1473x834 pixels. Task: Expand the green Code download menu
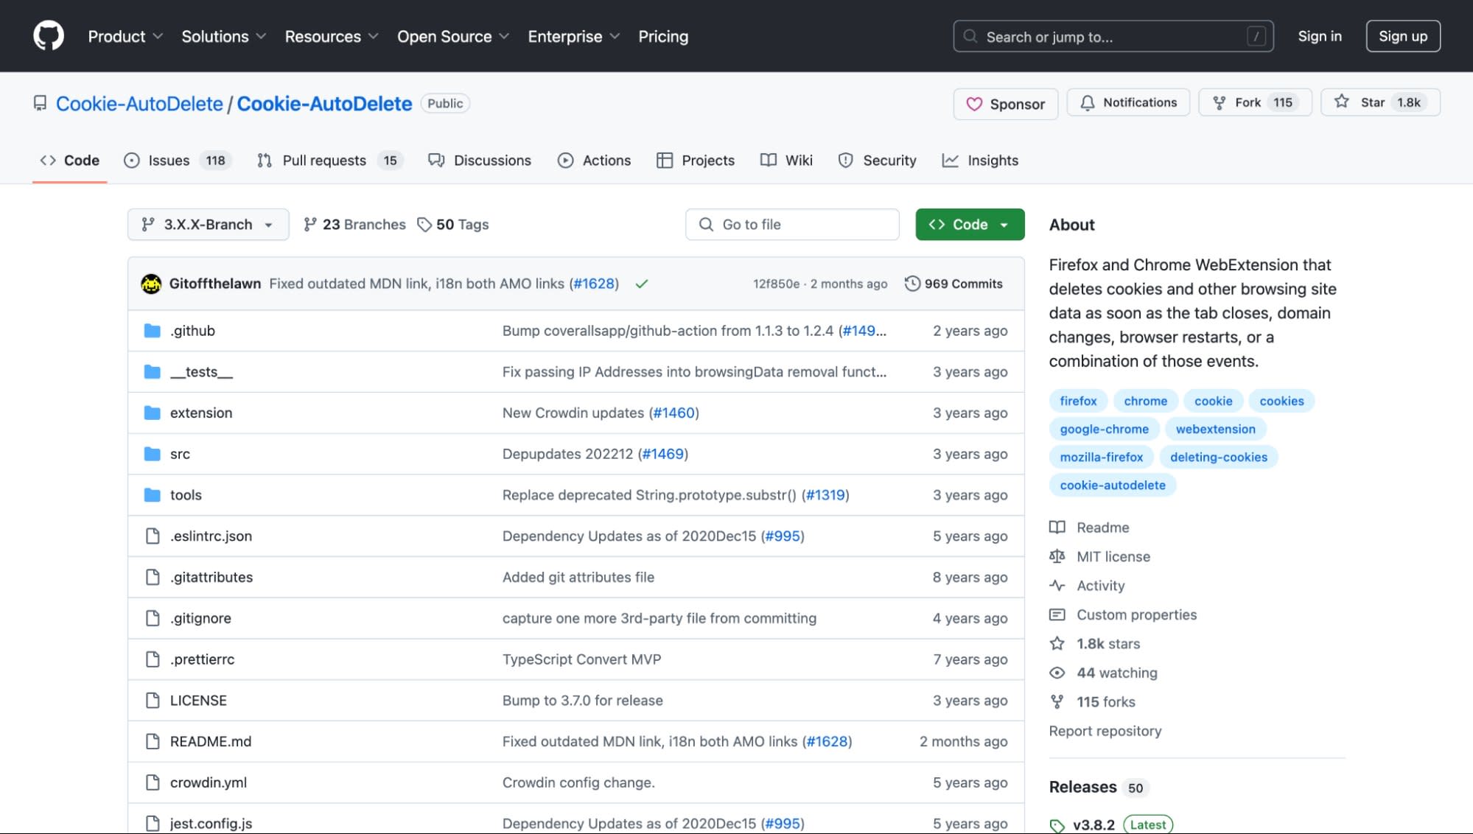point(970,224)
